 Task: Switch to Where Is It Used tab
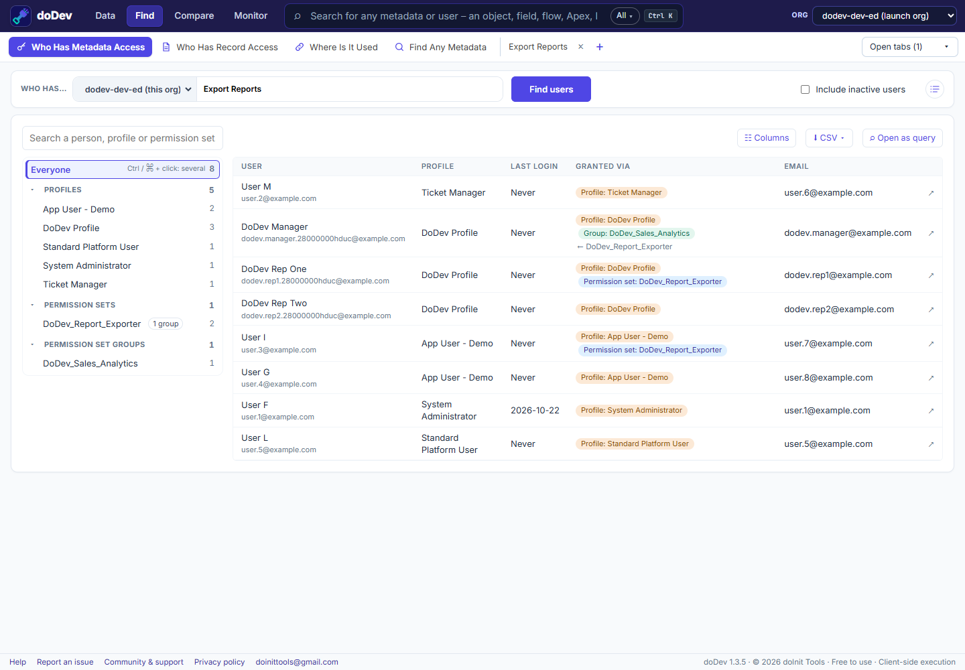[337, 47]
